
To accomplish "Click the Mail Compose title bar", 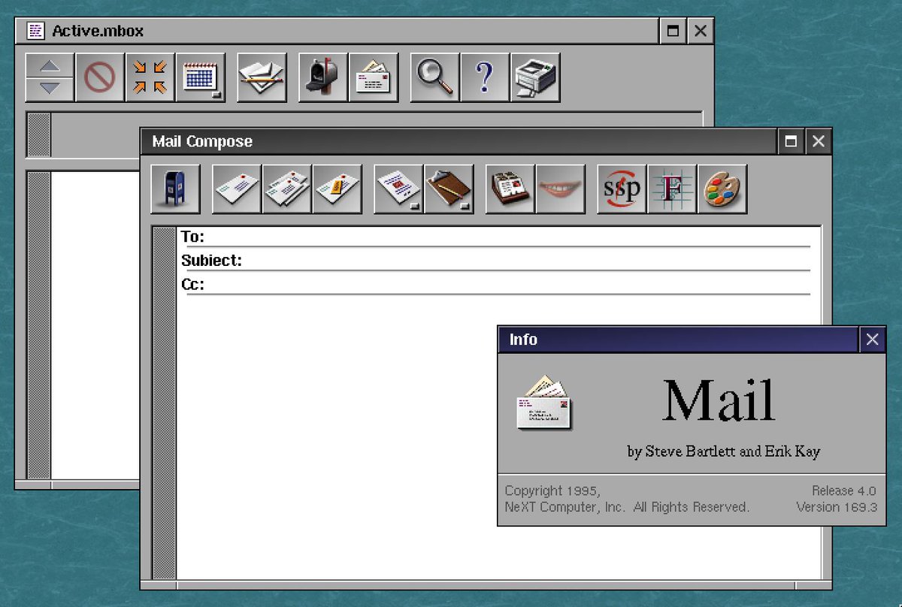I will (459, 141).
